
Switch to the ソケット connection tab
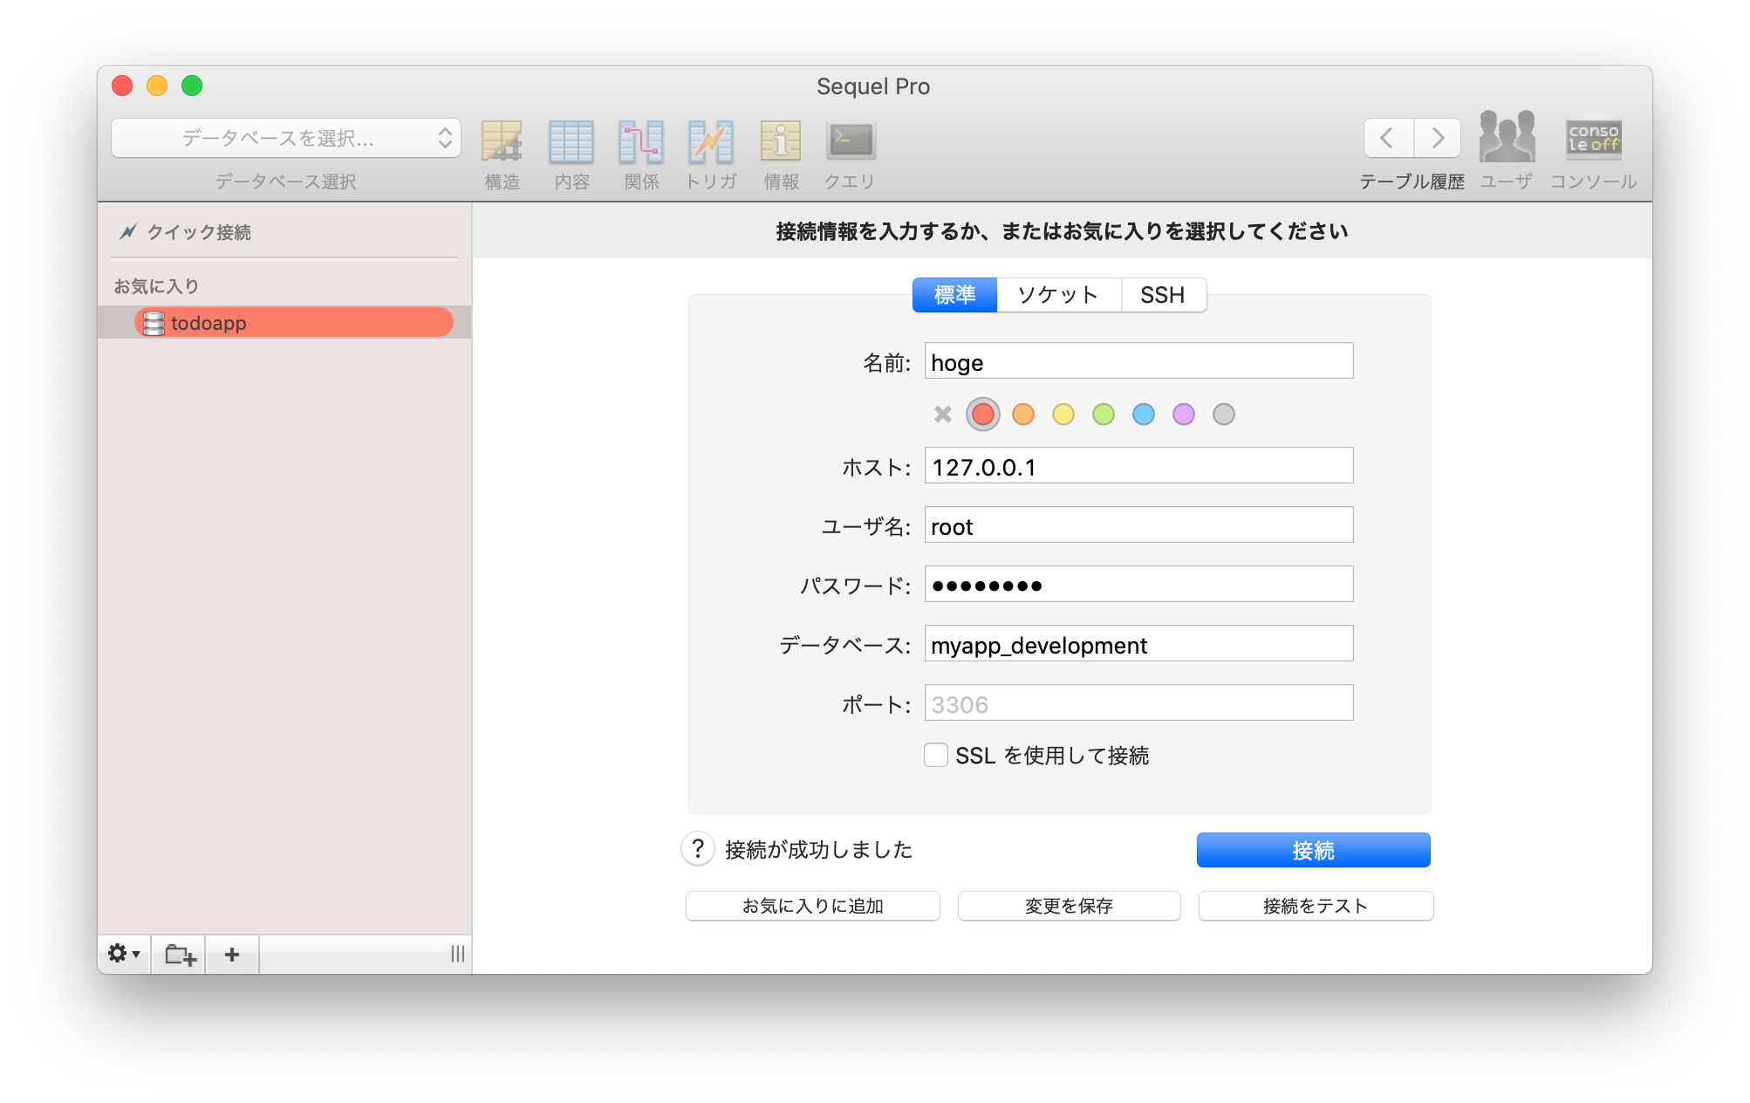1058,295
